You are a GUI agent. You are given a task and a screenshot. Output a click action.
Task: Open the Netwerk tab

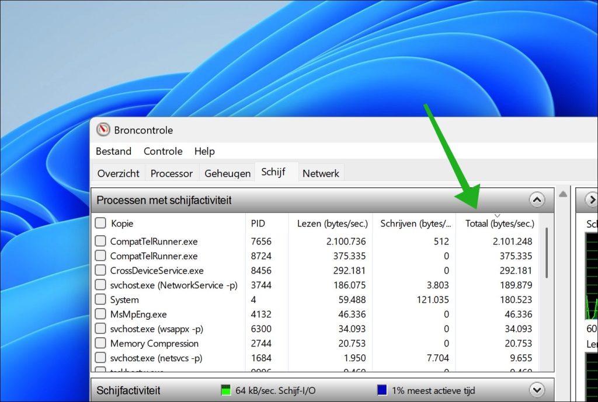[x=321, y=173]
